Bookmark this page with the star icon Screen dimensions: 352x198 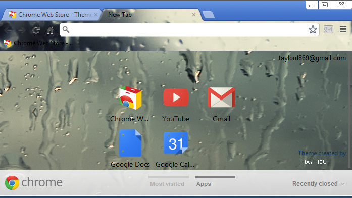(313, 29)
